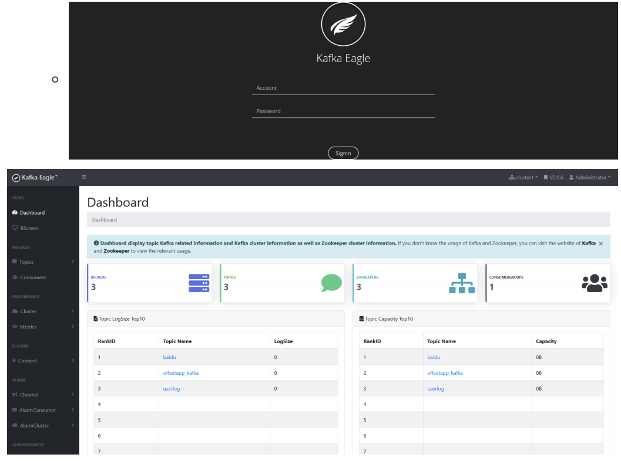Click the ConsumerGroups count 1
The width and height of the screenshot is (621, 461).
(x=492, y=287)
